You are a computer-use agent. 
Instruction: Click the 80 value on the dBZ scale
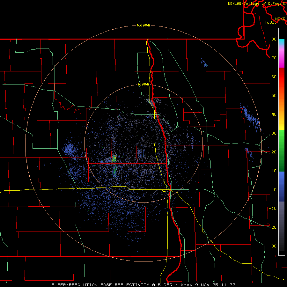pos(274,39)
